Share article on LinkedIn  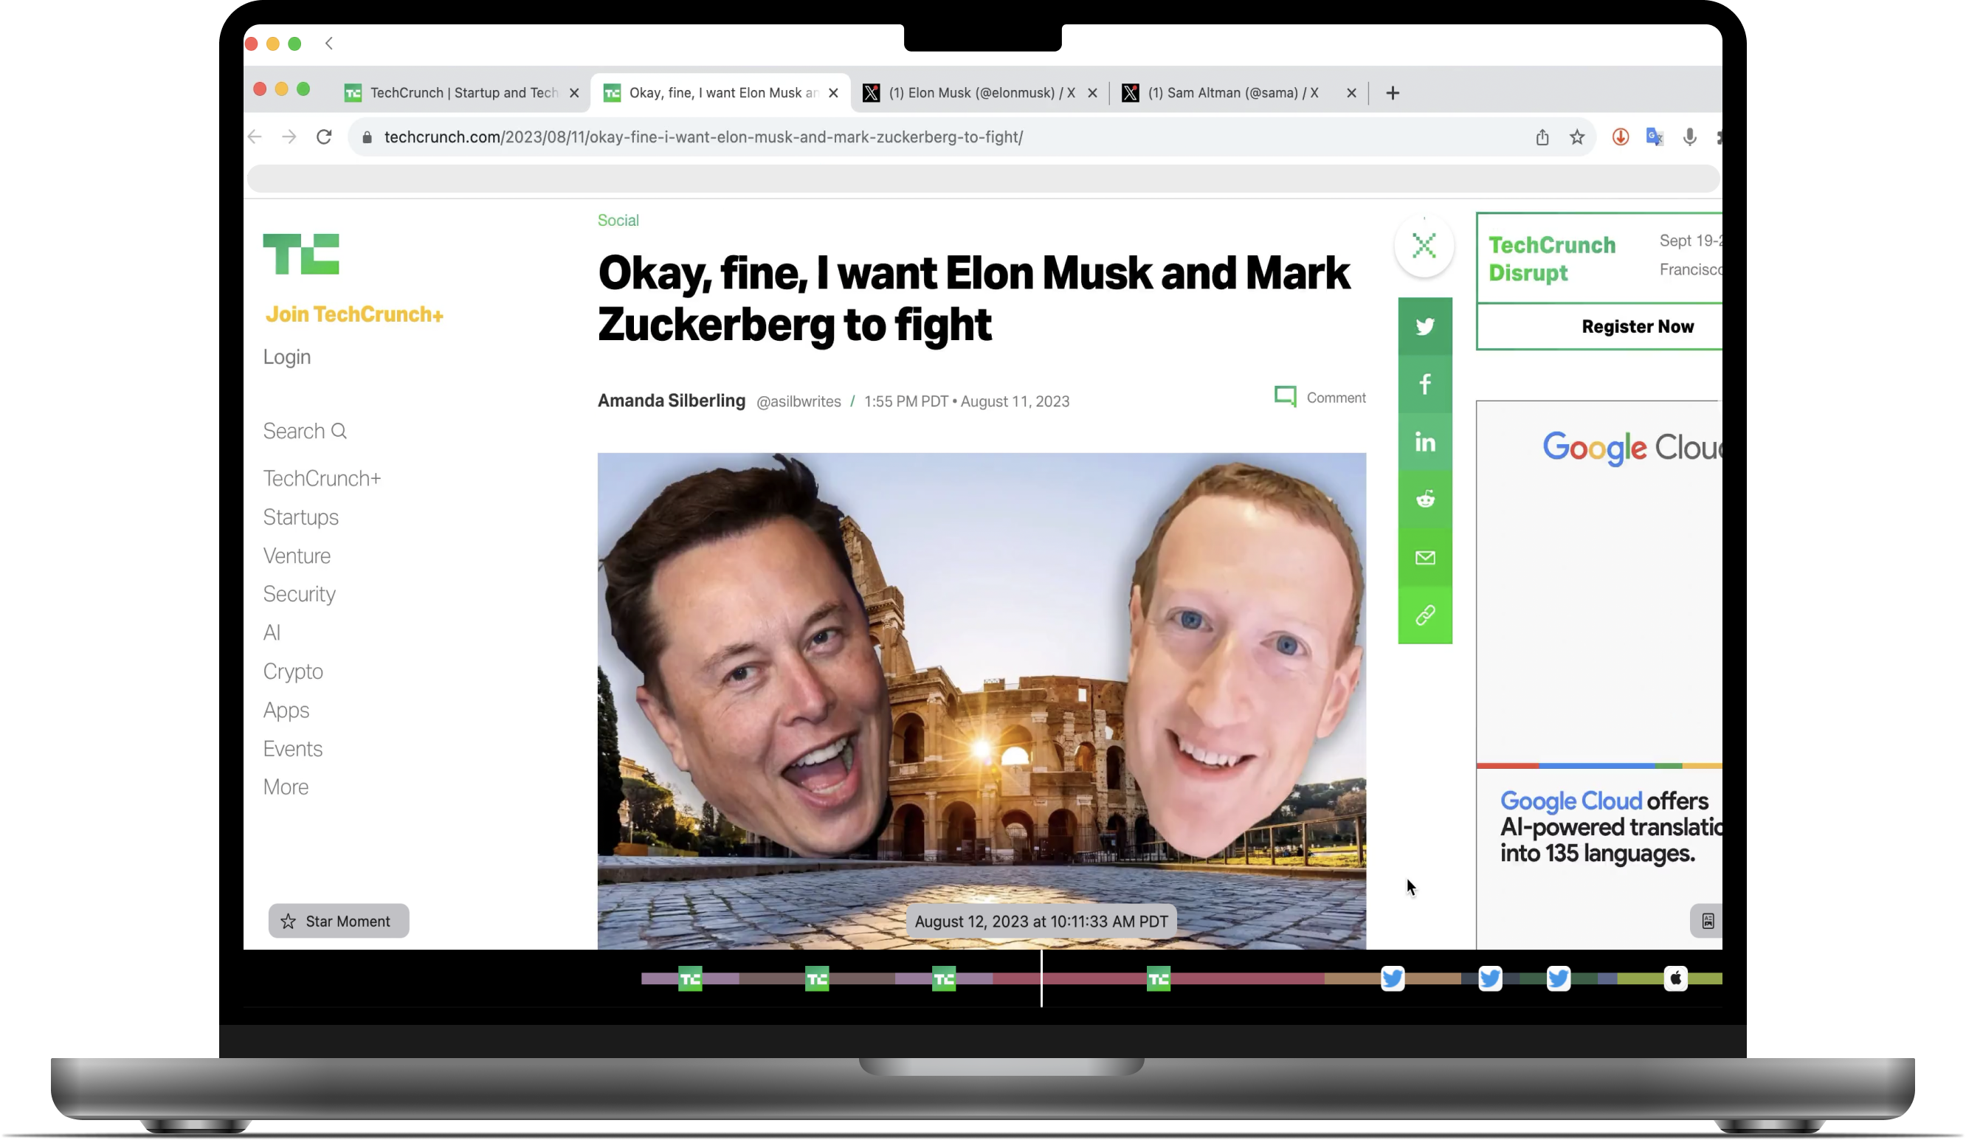tap(1424, 442)
